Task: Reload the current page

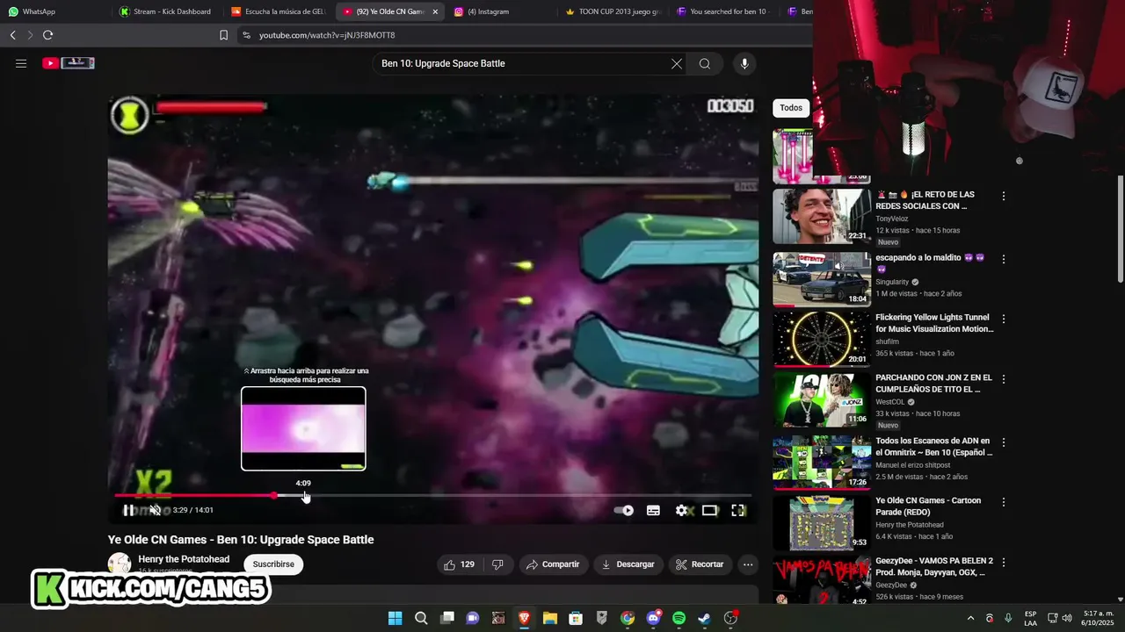Action: (x=47, y=35)
